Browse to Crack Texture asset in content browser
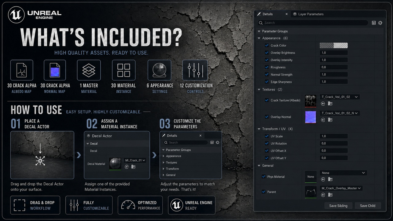This screenshot has height=221, width=393. click(x=330, y=104)
